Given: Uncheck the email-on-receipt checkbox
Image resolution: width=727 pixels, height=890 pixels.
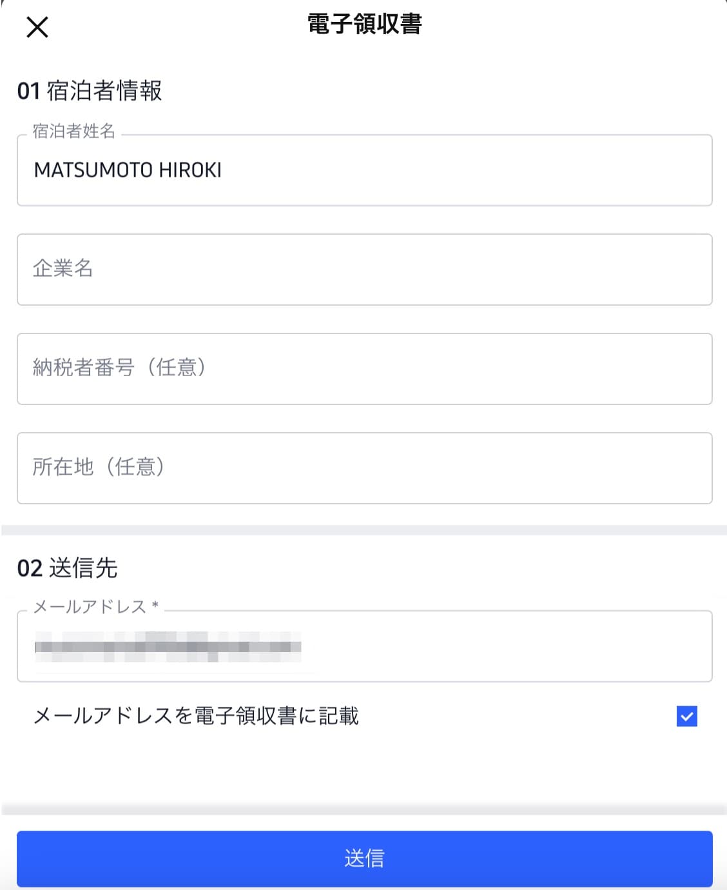Looking at the screenshot, I should 686,716.
